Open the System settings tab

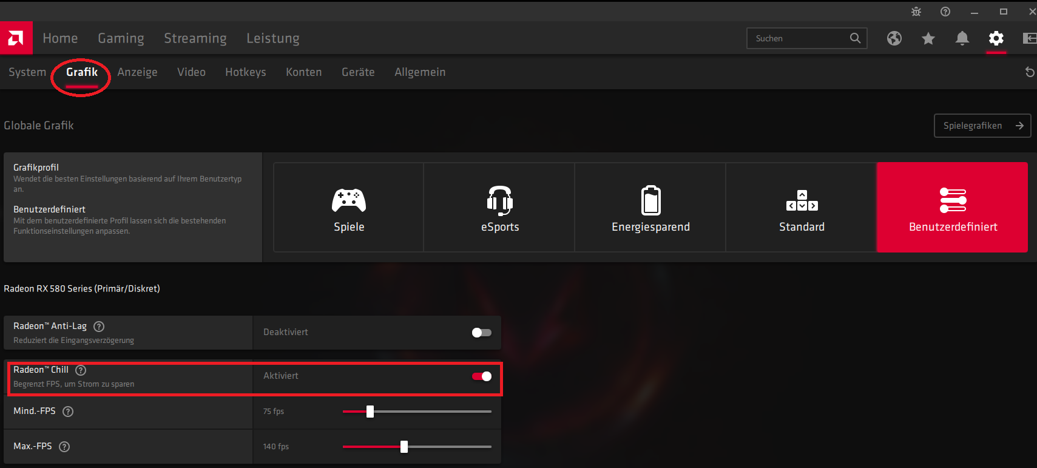pyautogui.click(x=27, y=72)
